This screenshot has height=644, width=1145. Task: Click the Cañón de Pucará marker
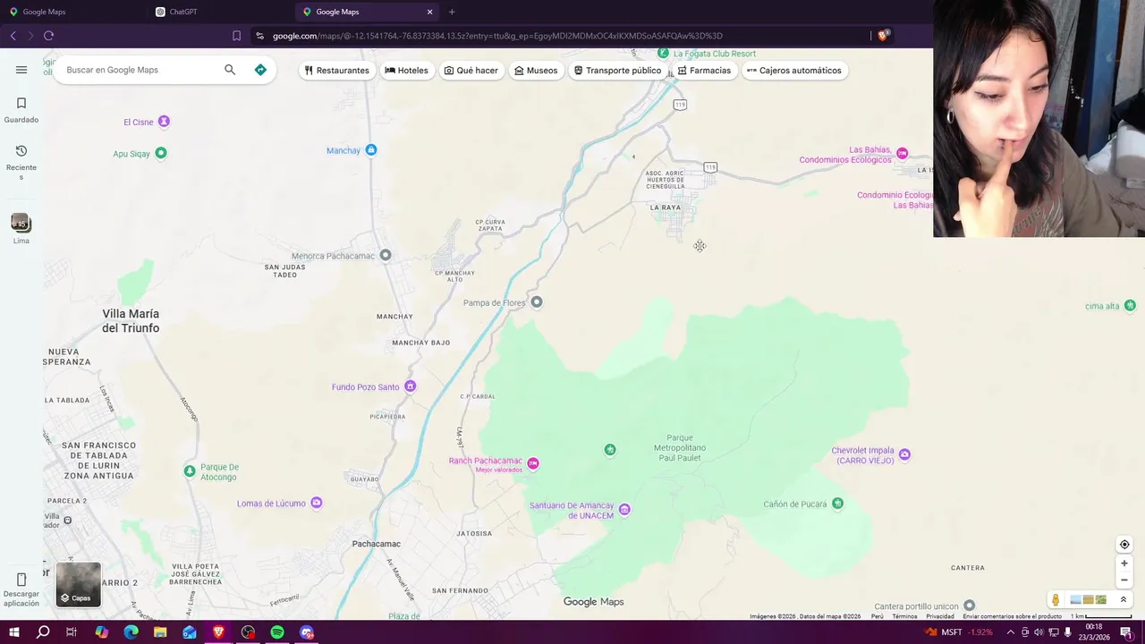pos(837,504)
